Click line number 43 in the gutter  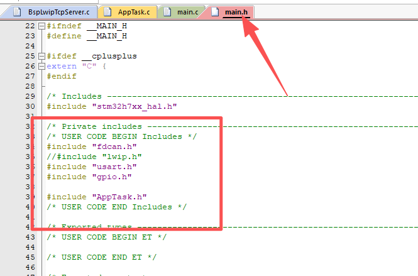click(30, 237)
